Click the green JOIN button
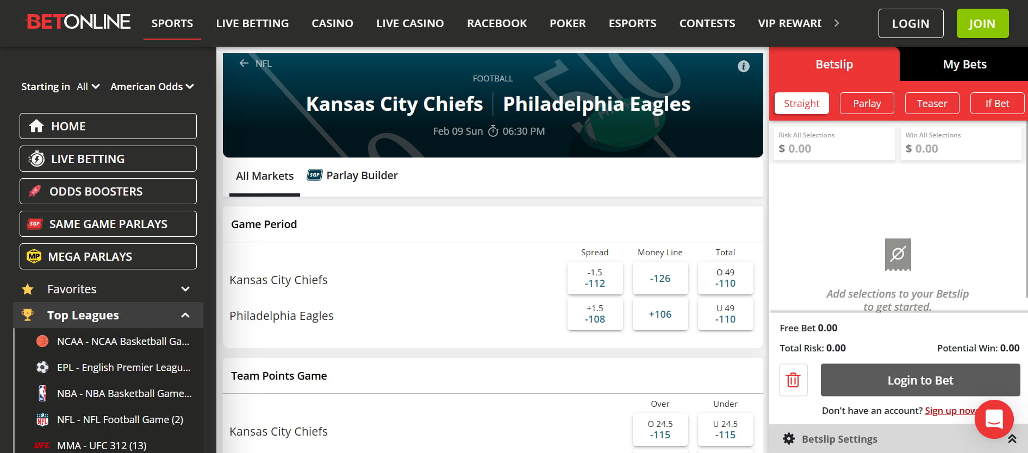1028x453 pixels. (982, 23)
